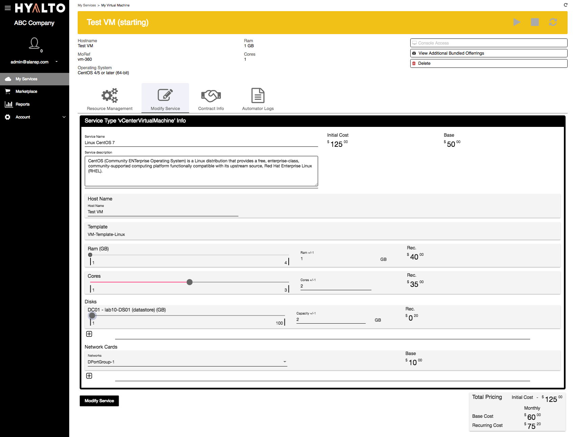Click View Additional Bundled Offerrings

489,53
